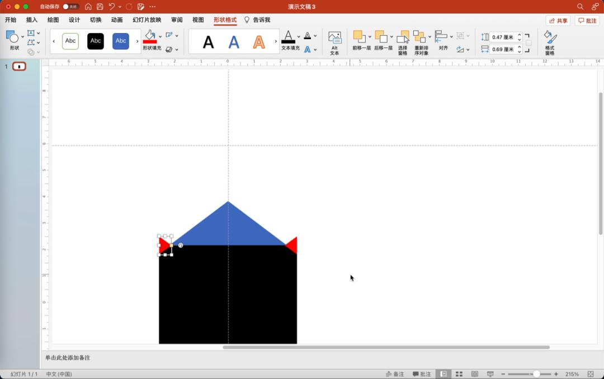Switch to slide sorter view
604x379 pixels.
(x=459, y=374)
